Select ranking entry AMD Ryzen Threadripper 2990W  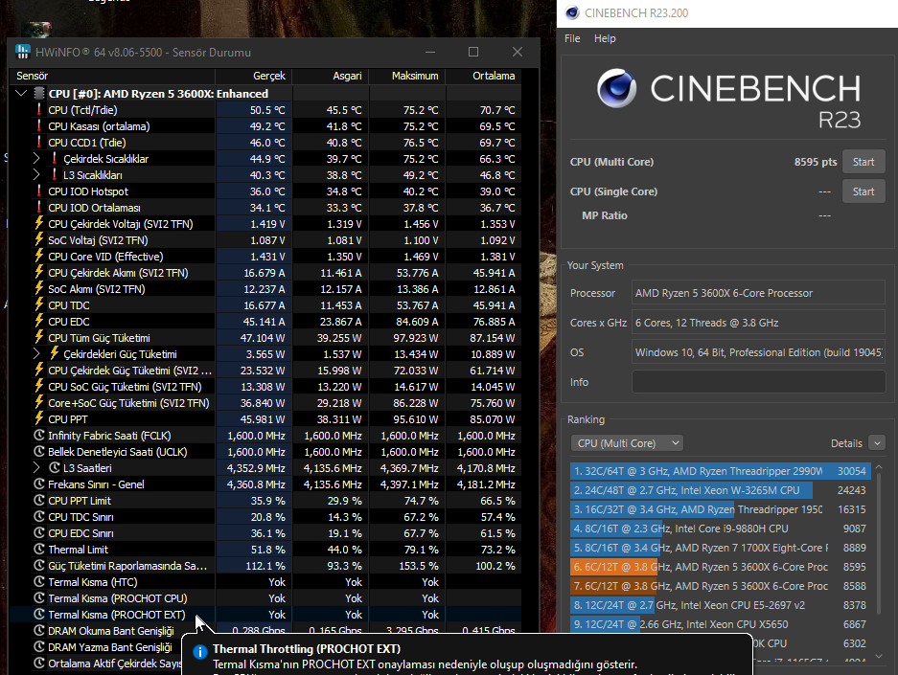[721, 471]
